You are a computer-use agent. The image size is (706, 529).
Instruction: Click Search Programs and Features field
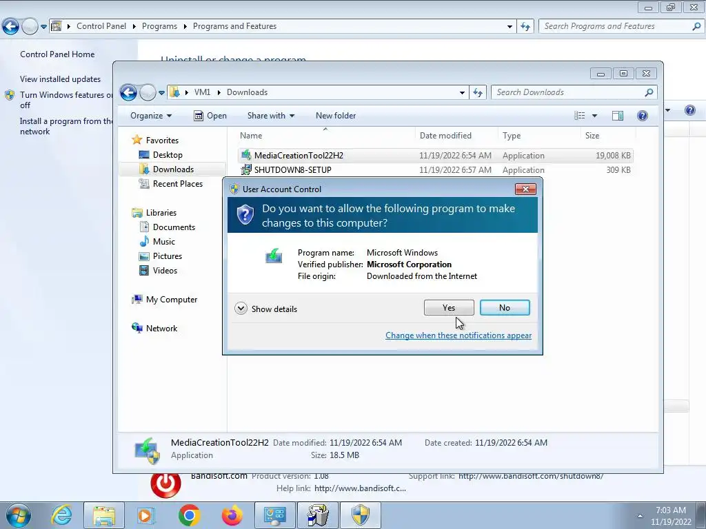point(621,26)
